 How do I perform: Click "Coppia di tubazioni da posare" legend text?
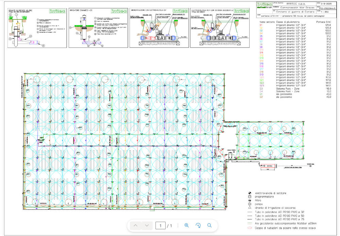coord(285,228)
